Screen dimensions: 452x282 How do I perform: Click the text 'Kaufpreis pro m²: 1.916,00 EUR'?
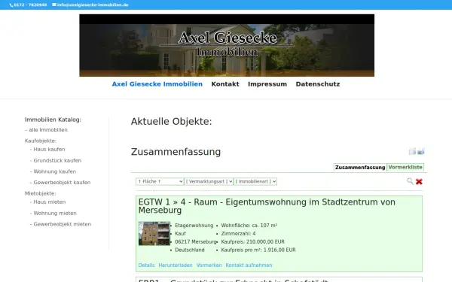258,250
